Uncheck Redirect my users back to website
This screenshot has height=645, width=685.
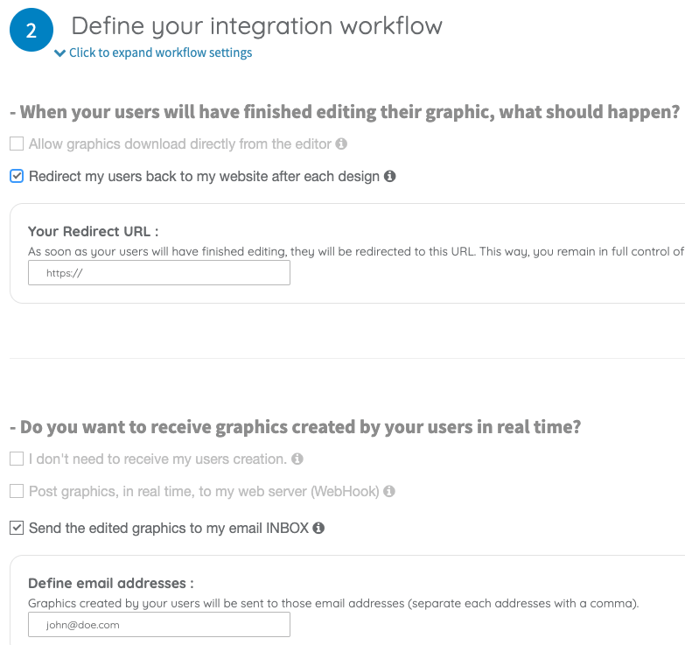pos(17,176)
